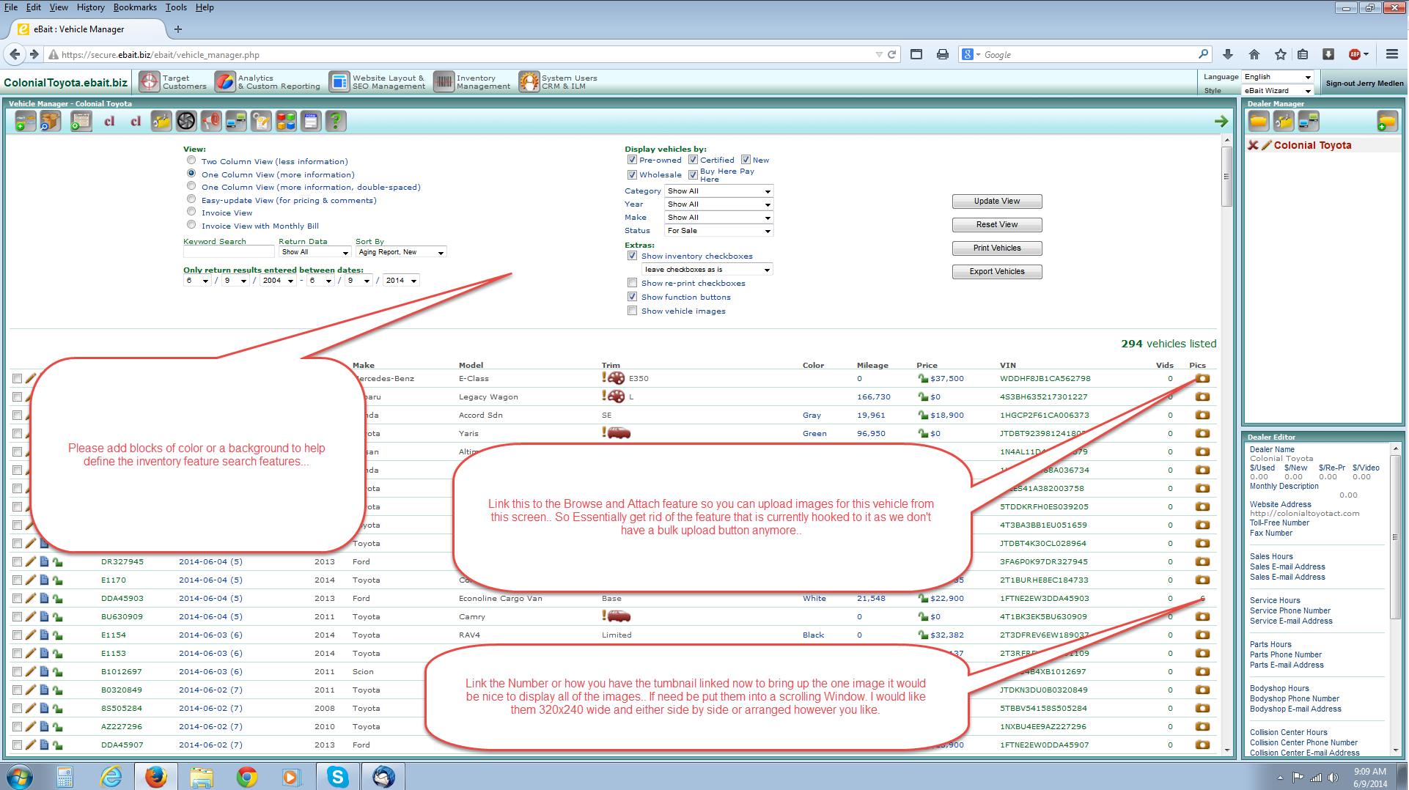Select Two Column View radio button
Screen dimensions: 1409x790
click(191, 160)
